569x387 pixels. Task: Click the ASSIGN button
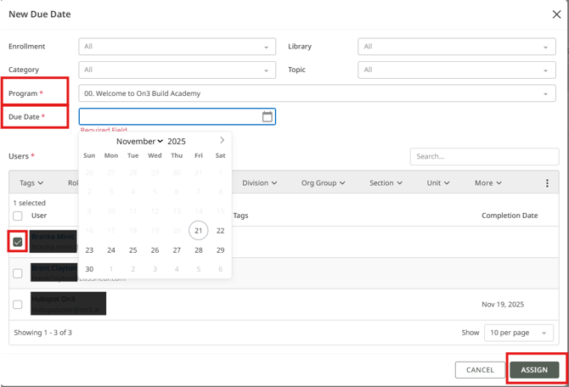click(534, 370)
